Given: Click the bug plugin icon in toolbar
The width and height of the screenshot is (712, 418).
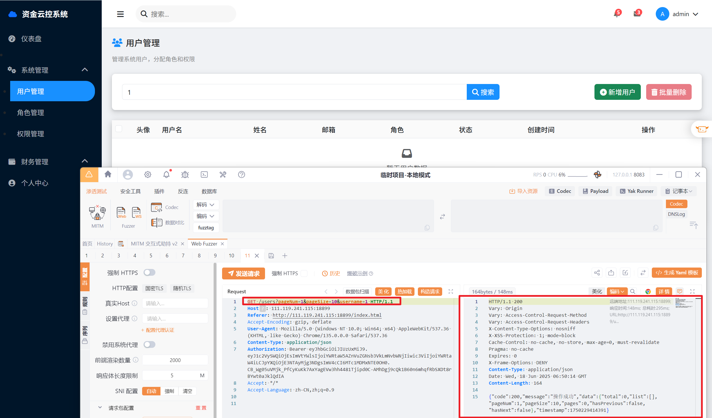Looking at the screenshot, I should click(x=185, y=174).
